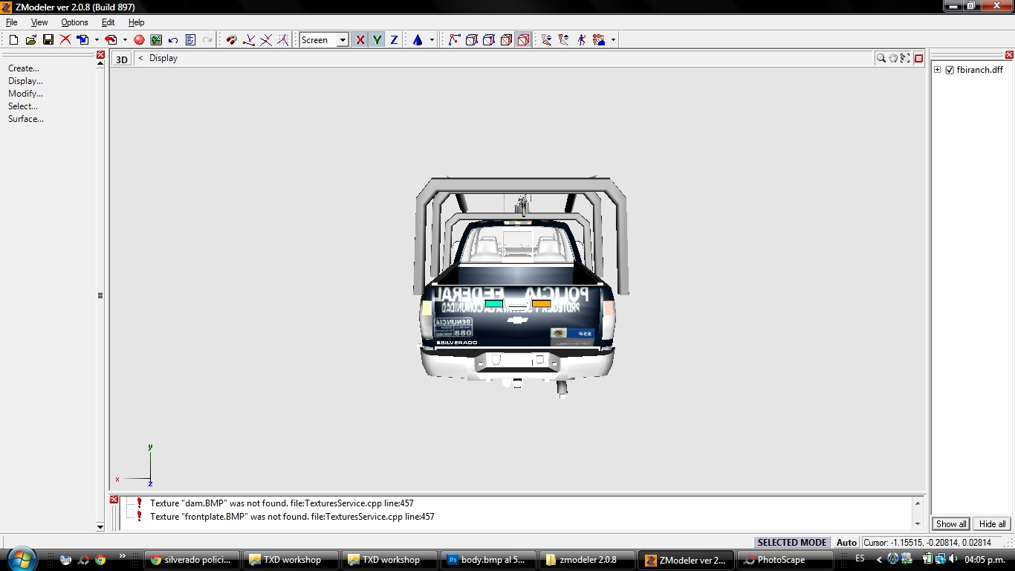Screen dimensions: 1015x571
Task: Click the first red selection tool icon
Action: 546,40
